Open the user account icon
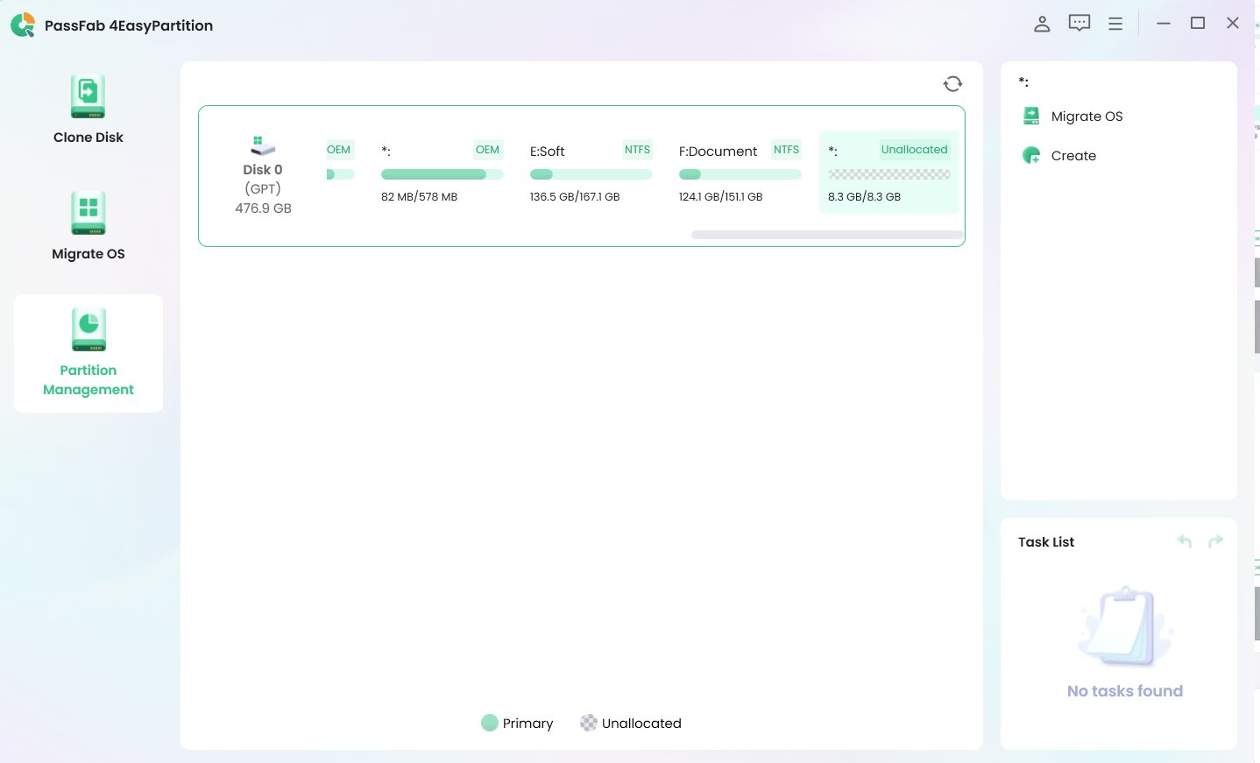1260x763 pixels. [x=1042, y=24]
